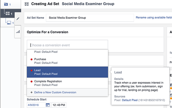Select the ad set grid icon in sidebar
Screen dimensions: 172x108
point(7,13)
